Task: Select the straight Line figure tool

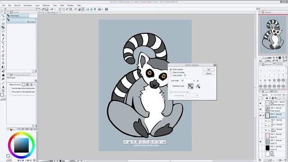Action: pyautogui.click(x=3, y=83)
